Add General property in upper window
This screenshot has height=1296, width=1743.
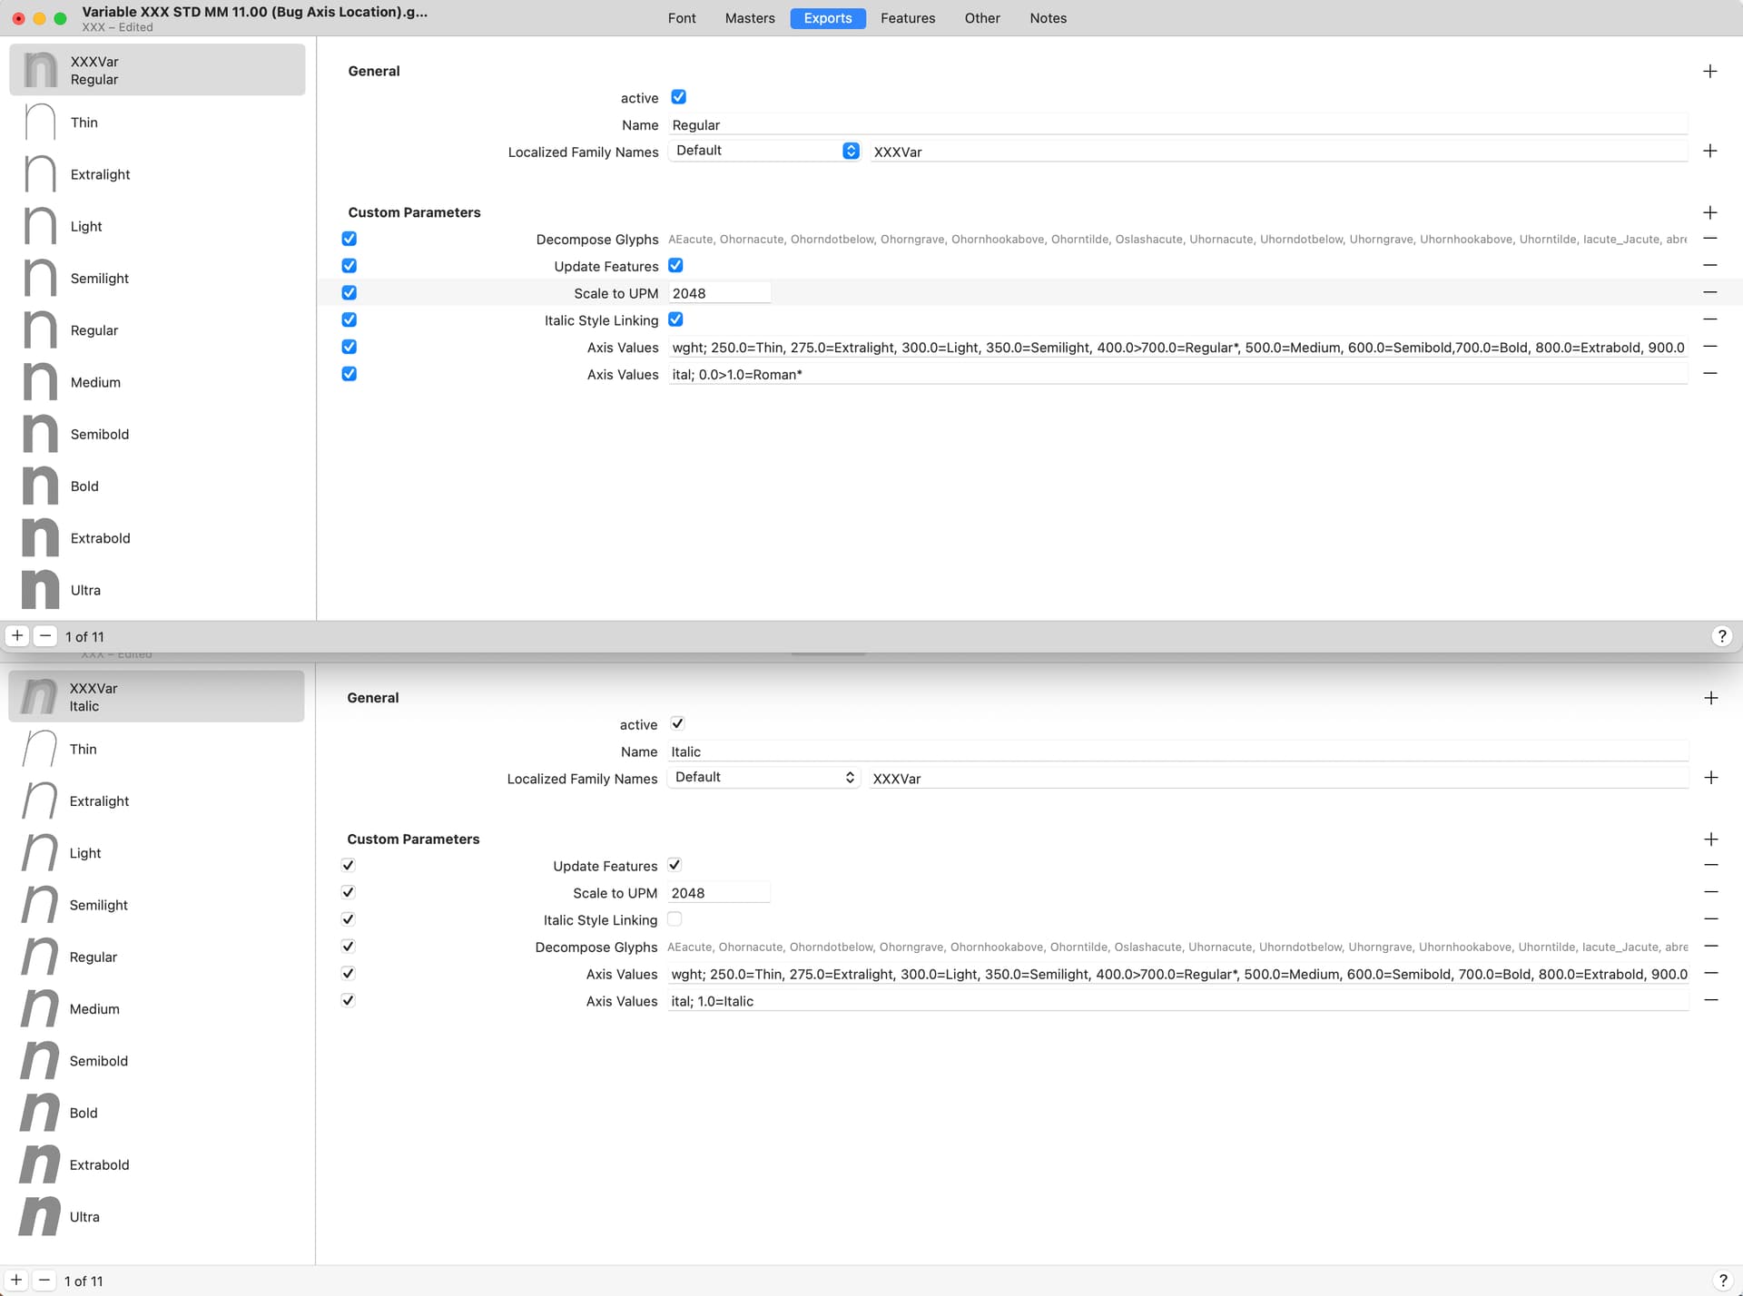point(1709,71)
